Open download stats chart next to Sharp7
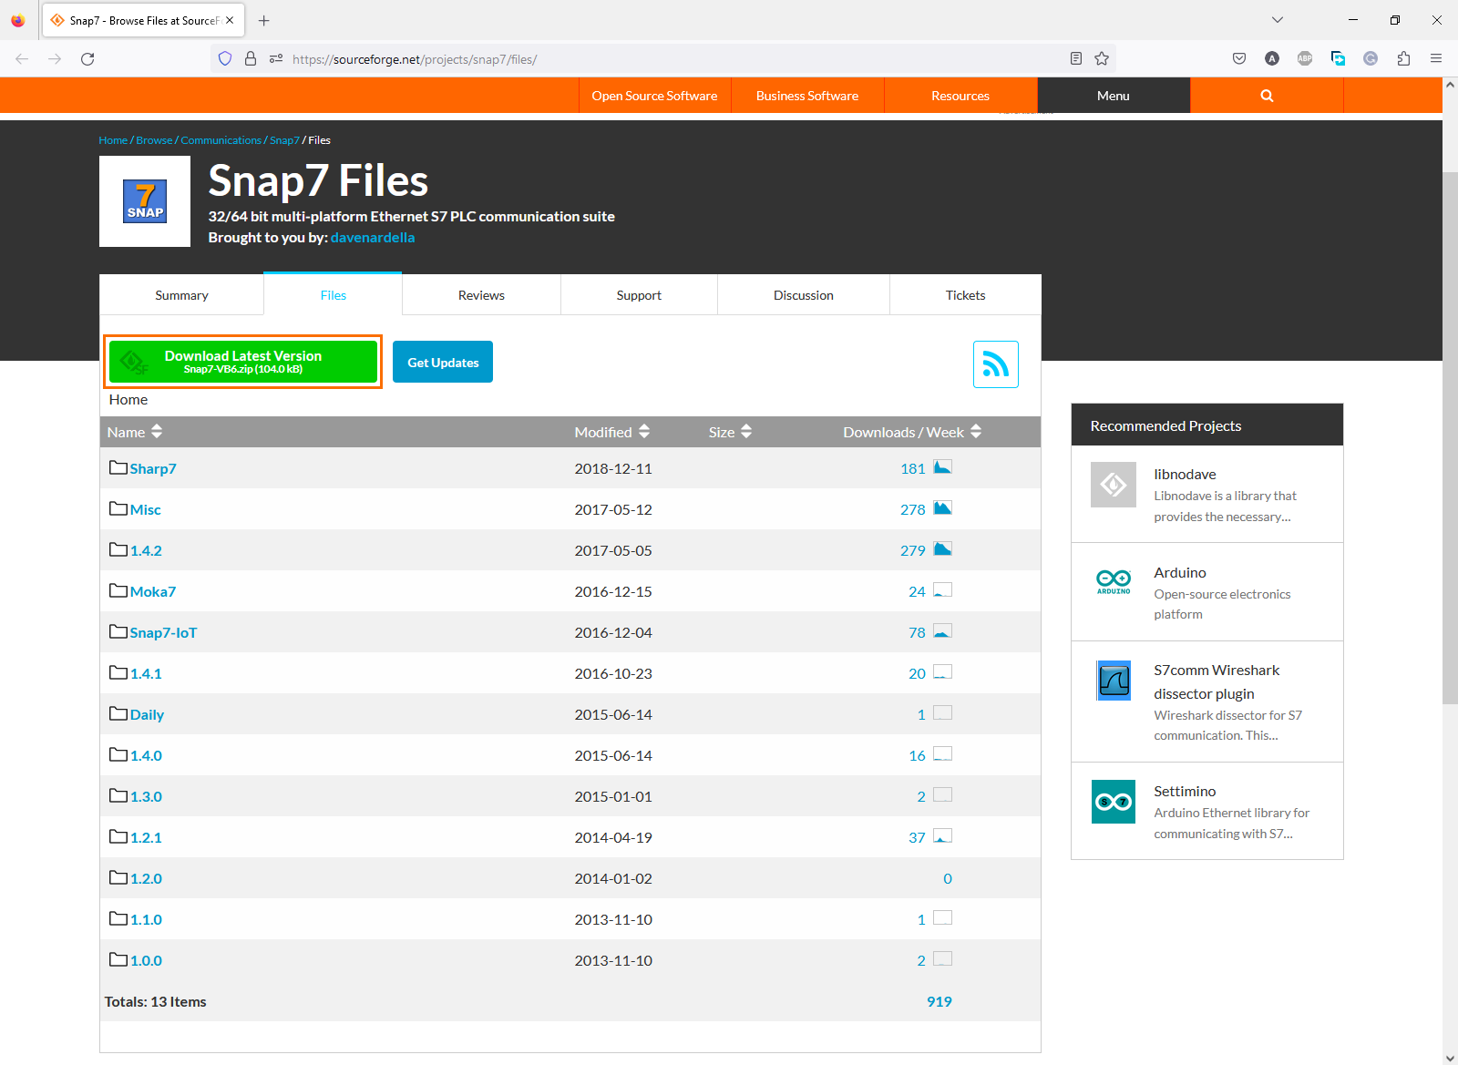This screenshot has height=1065, width=1458. (942, 466)
